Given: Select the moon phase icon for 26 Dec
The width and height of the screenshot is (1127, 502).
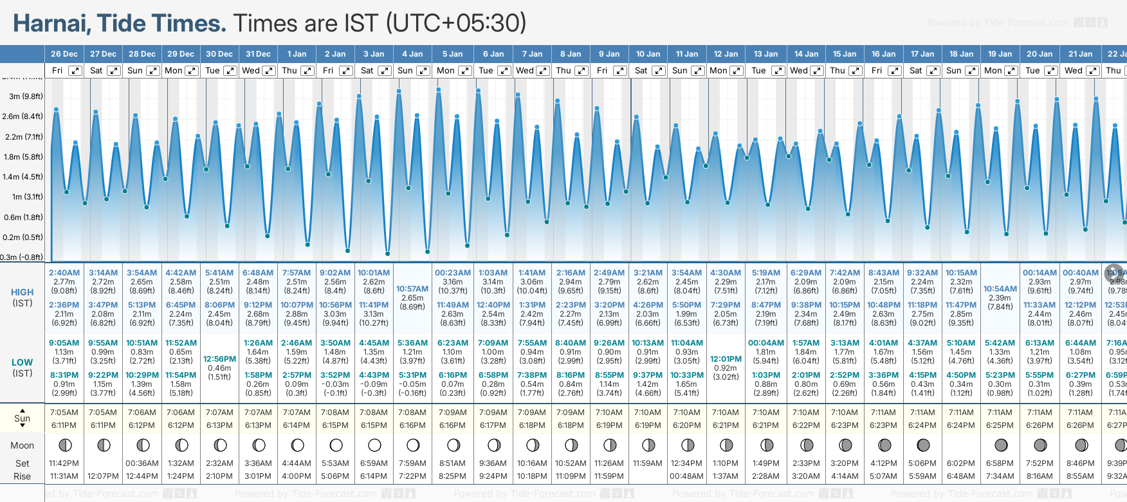Looking at the screenshot, I should 64,445.
